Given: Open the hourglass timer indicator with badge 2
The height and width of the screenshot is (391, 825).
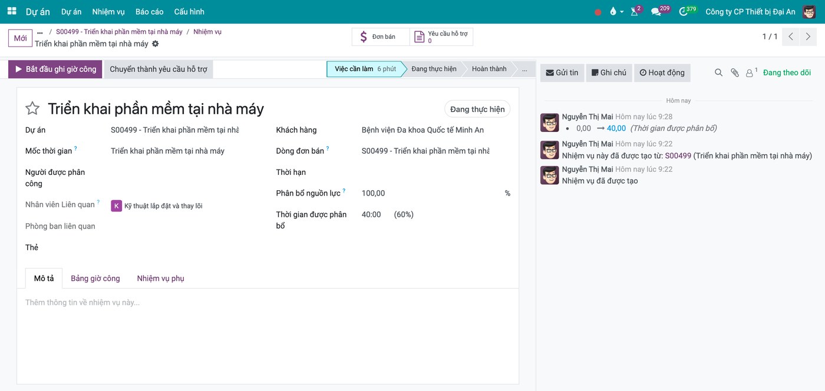Looking at the screenshot, I should (x=635, y=11).
